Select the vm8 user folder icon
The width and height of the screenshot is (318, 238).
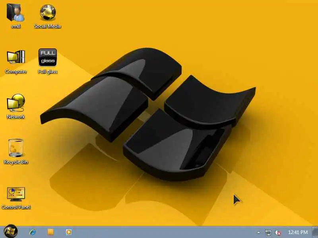pos(16,13)
